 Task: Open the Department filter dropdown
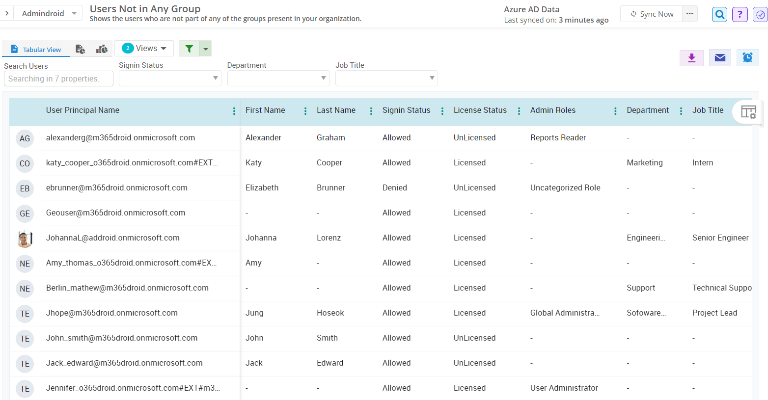pos(278,78)
